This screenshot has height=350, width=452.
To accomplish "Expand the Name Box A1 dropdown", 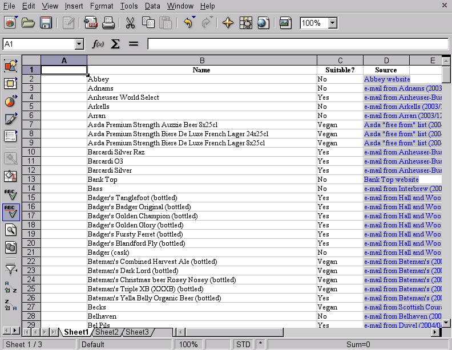I will (x=79, y=44).
